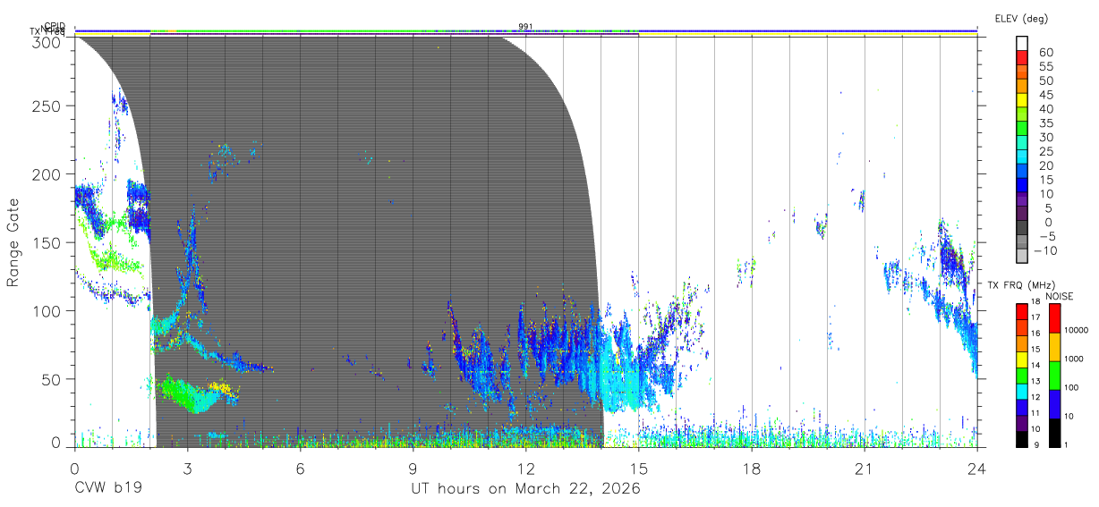Click the '-5' label on the ELEV scale
Image resolution: width=1099 pixels, height=507 pixels.
[x=1045, y=236]
